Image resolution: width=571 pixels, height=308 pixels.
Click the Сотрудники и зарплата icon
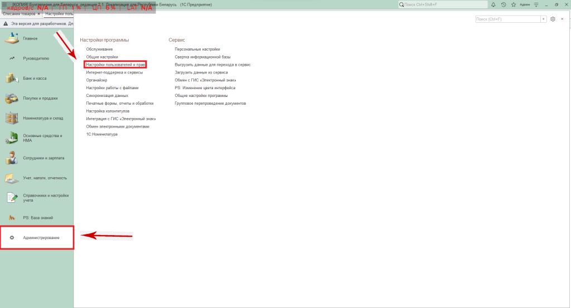coord(12,158)
